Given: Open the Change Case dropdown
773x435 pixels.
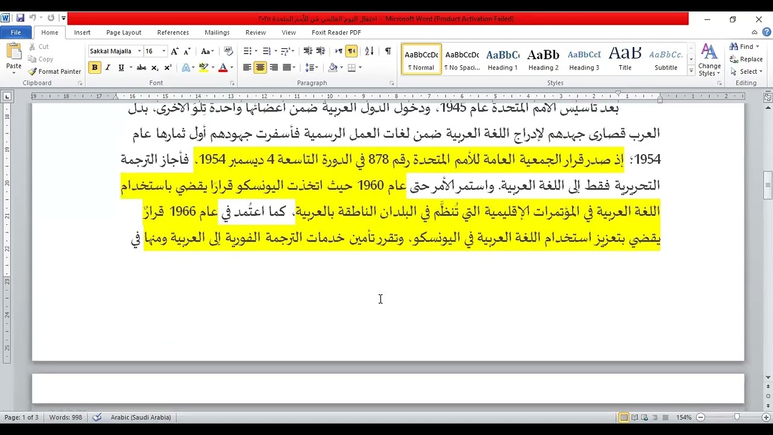Looking at the screenshot, I should tap(208, 51).
